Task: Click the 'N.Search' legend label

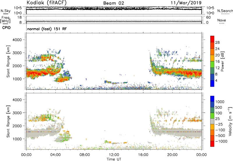Action: click(225, 11)
